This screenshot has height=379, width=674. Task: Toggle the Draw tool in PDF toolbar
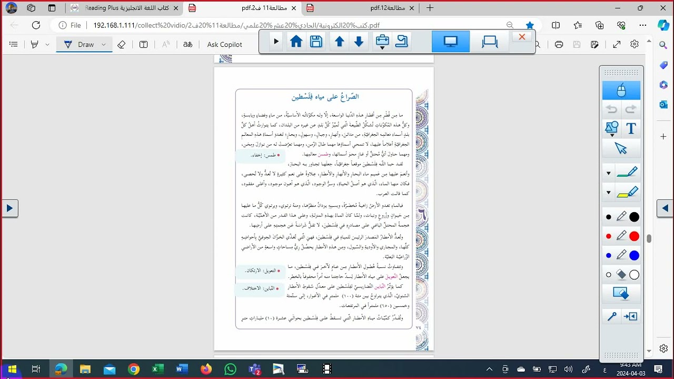point(80,45)
